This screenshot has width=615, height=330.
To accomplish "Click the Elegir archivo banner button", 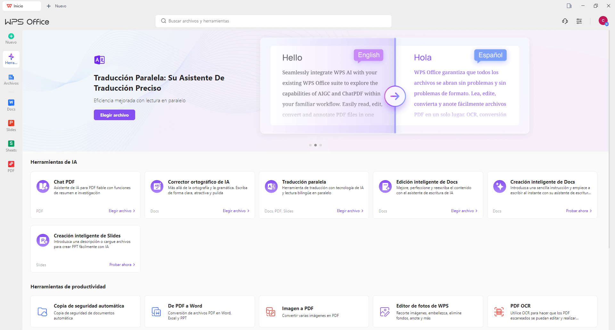I will [x=114, y=115].
